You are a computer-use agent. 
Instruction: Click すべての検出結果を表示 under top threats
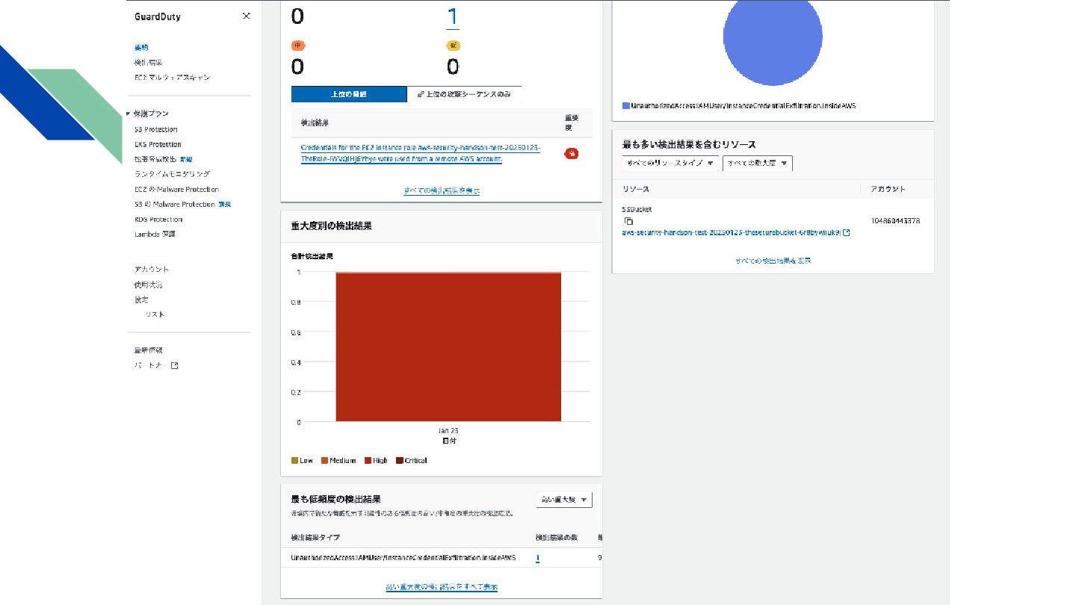(442, 191)
